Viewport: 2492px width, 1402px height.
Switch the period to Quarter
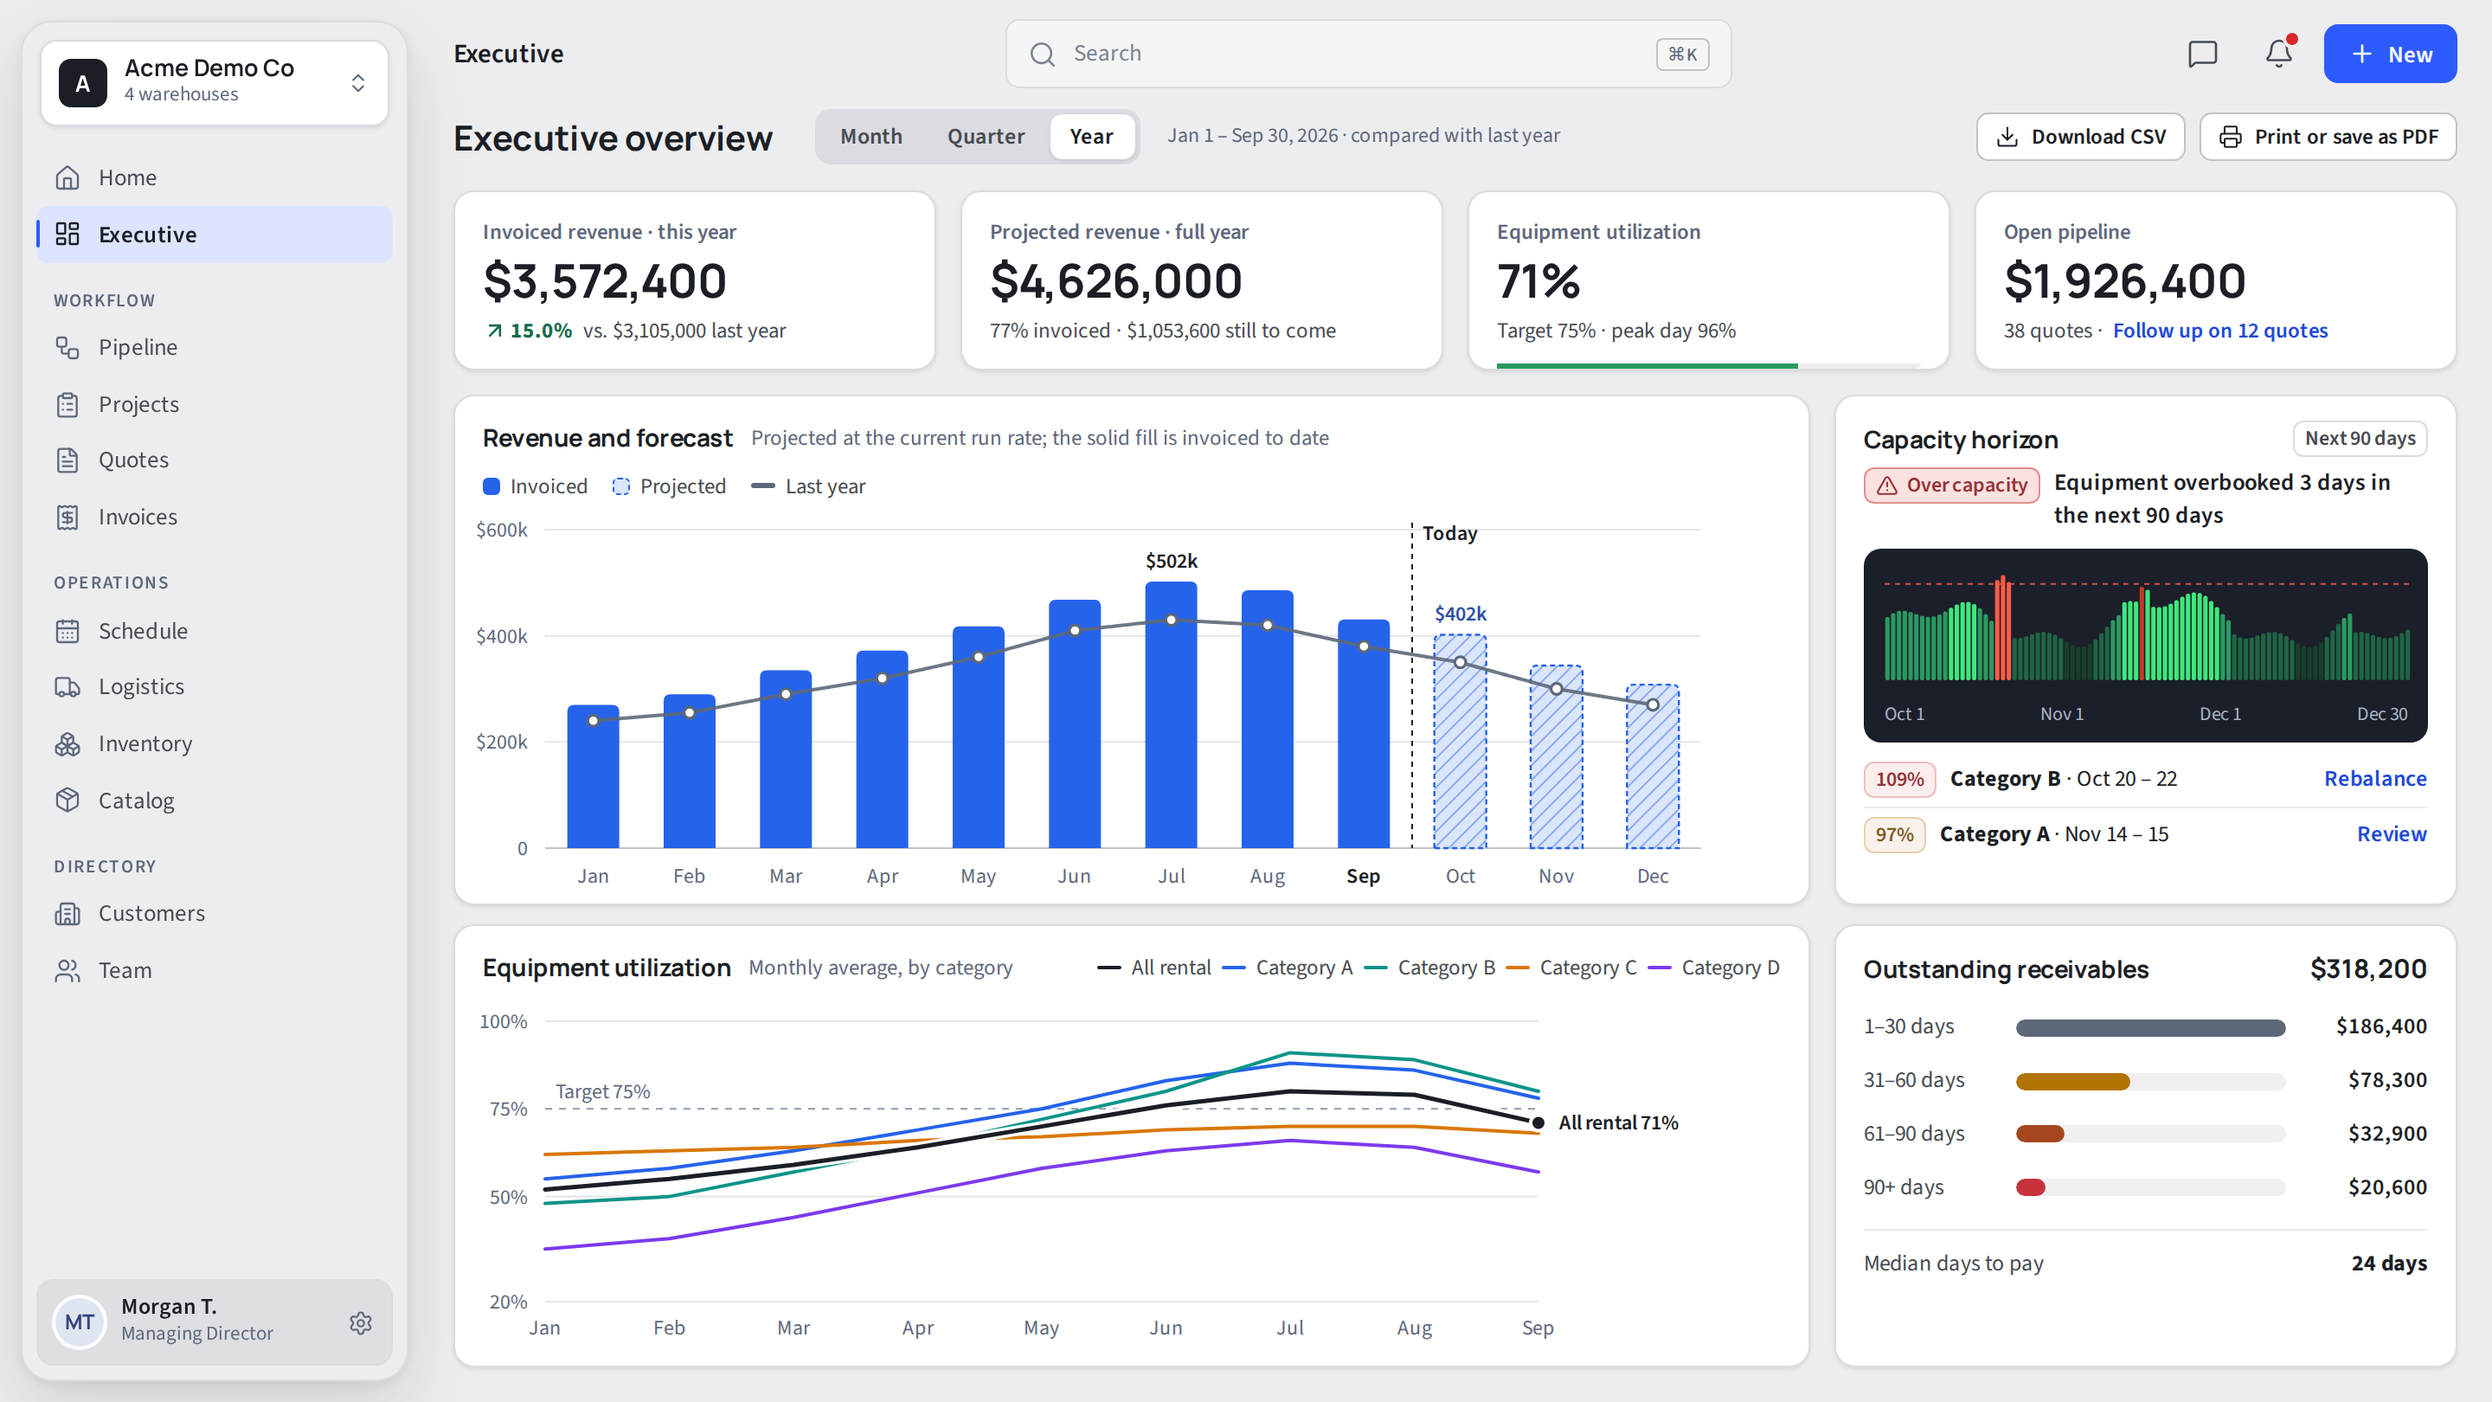point(986,137)
